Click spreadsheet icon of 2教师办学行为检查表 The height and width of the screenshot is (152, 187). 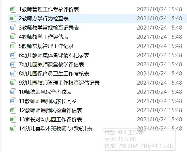pyautogui.click(x=13, y=18)
